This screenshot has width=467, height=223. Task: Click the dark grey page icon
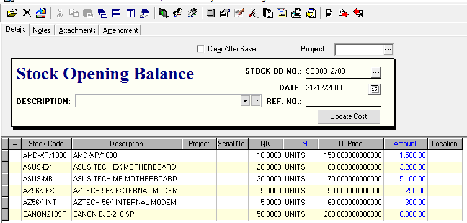point(211,13)
